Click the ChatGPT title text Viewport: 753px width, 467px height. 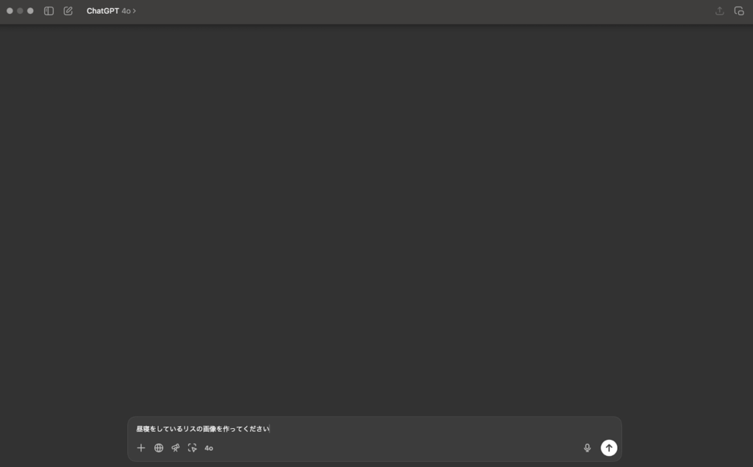(103, 10)
